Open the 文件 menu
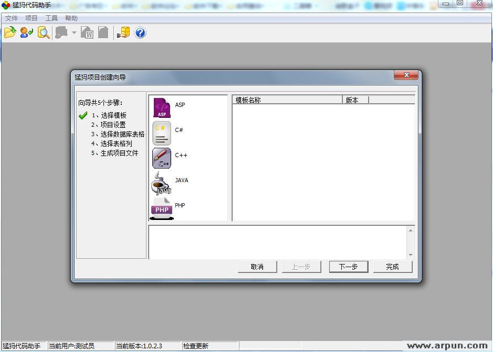Screen dimensions: 493x352 12,18
